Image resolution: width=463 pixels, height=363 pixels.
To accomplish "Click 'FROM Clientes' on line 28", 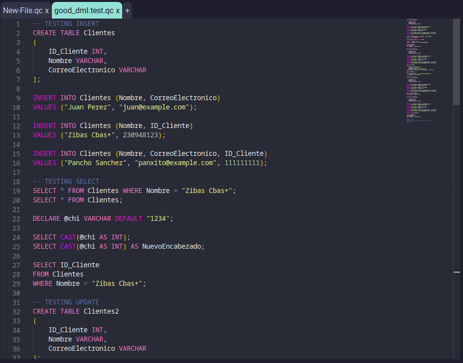I will pyautogui.click(x=58, y=274).
